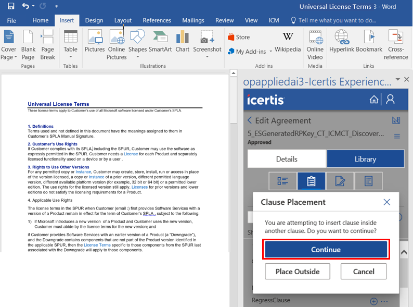
Task: Insert a Cover Page
Action: [x=9, y=45]
